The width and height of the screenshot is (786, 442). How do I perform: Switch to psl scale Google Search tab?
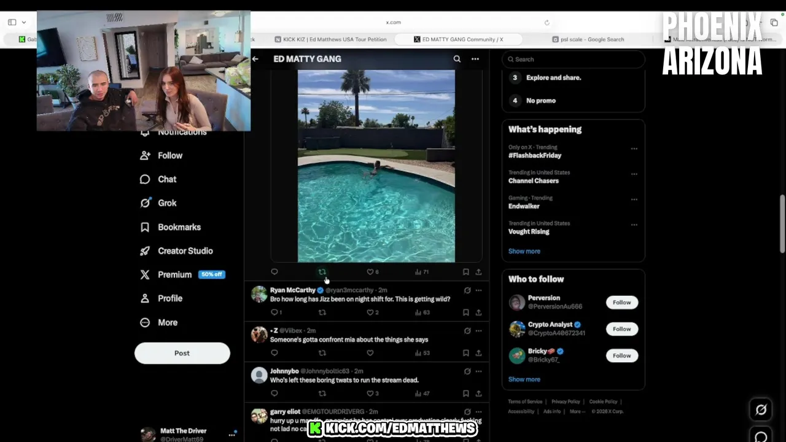(x=588, y=39)
